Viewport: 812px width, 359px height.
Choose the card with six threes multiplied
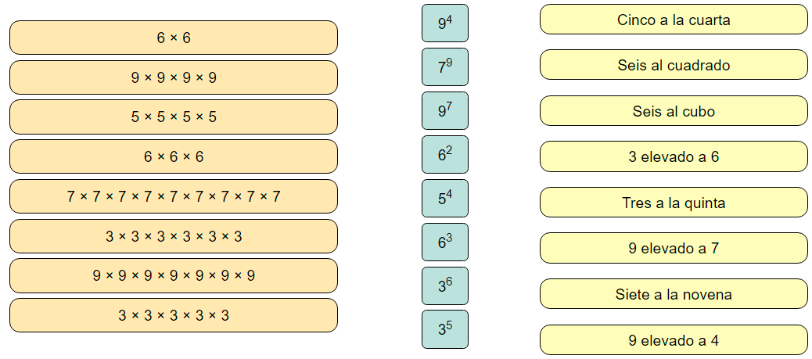173,236
